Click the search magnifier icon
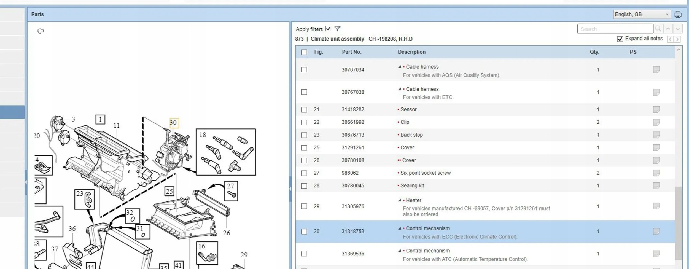 pyautogui.click(x=658, y=29)
